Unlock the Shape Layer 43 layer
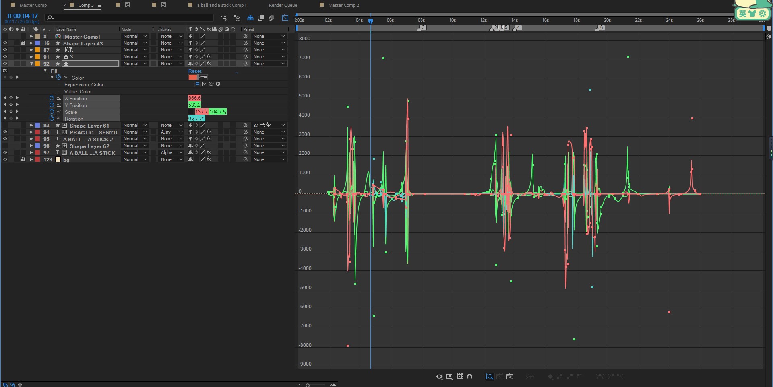This screenshot has width=773, height=387. pyautogui.click(x=23, y=43)
